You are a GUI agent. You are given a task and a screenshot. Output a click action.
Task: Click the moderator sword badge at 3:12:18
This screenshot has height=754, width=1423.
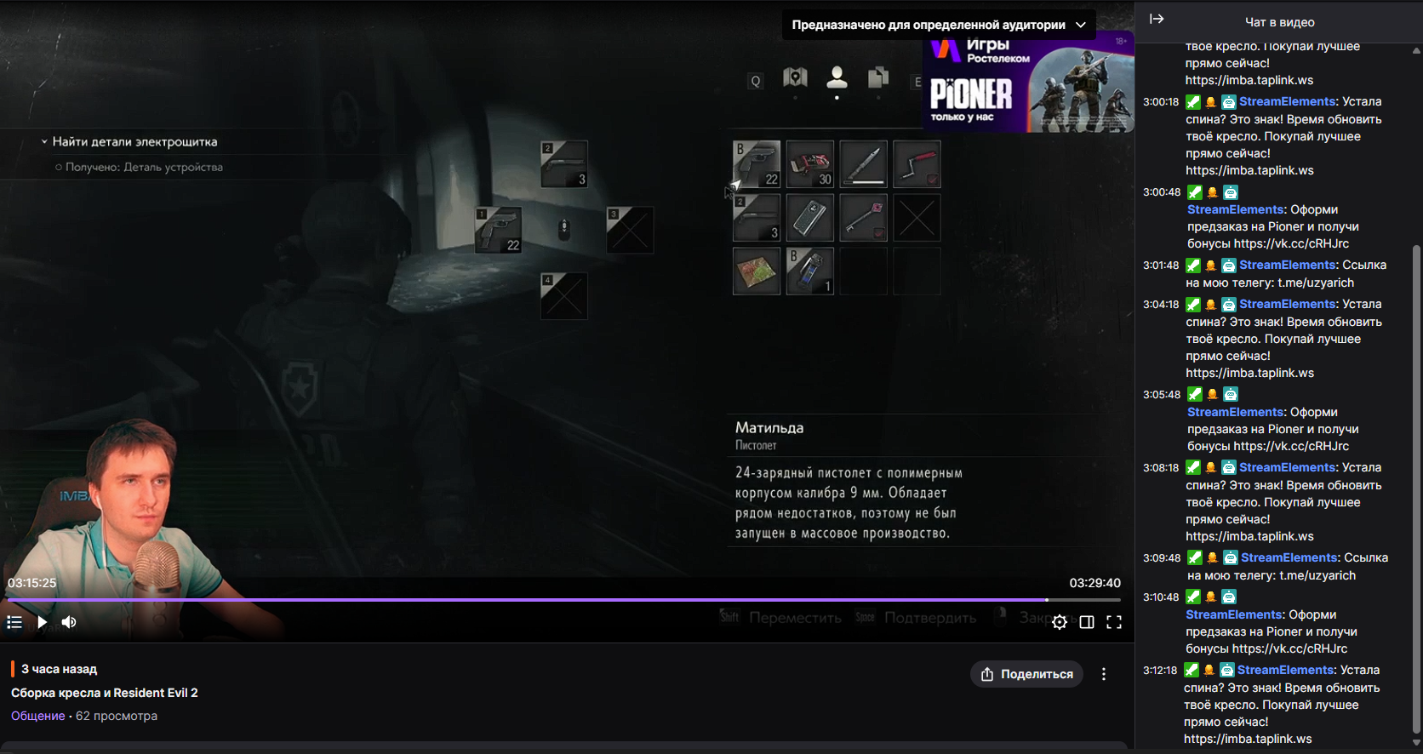[1192, 671]
